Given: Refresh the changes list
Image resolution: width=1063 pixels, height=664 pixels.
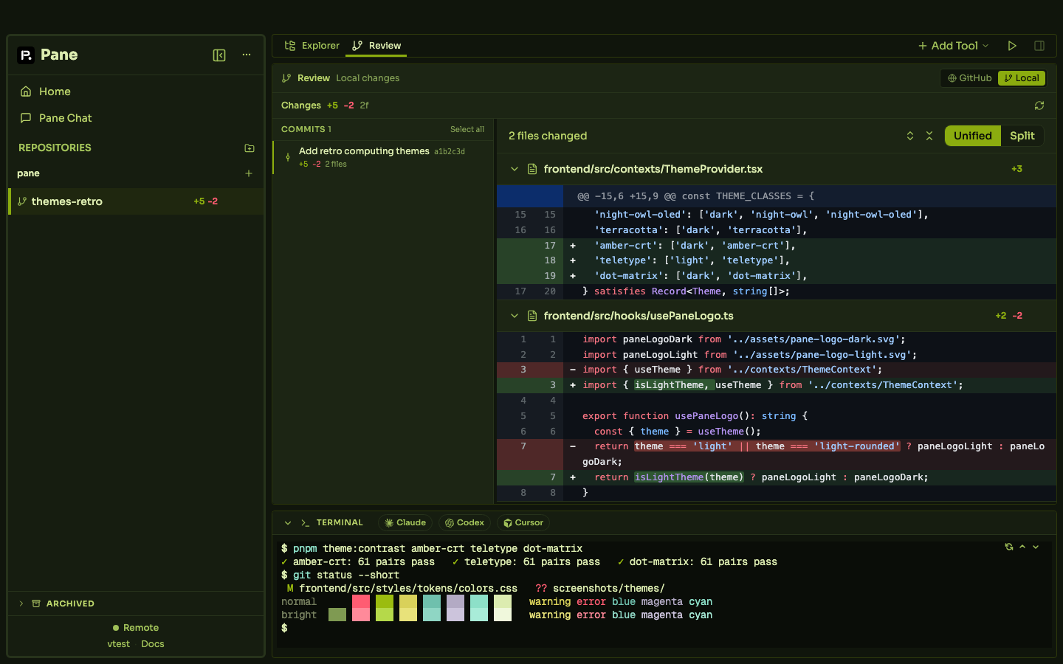Looking at the screenshot, I should click(1039, 106).
